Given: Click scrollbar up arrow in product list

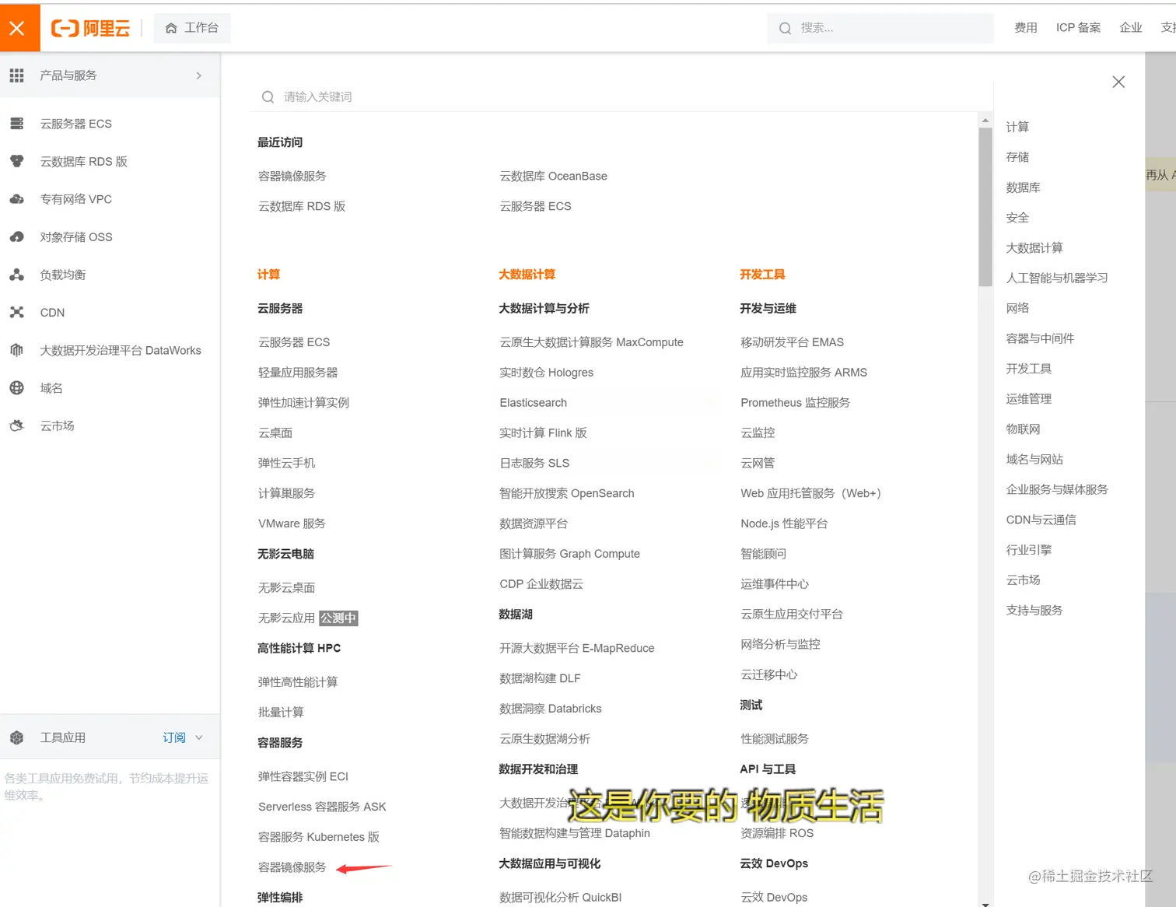Looking at the screenshot, I should [x=985, y=121].
